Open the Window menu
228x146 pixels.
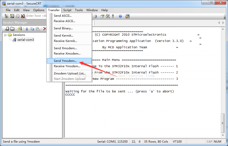(x=92, y=10)
